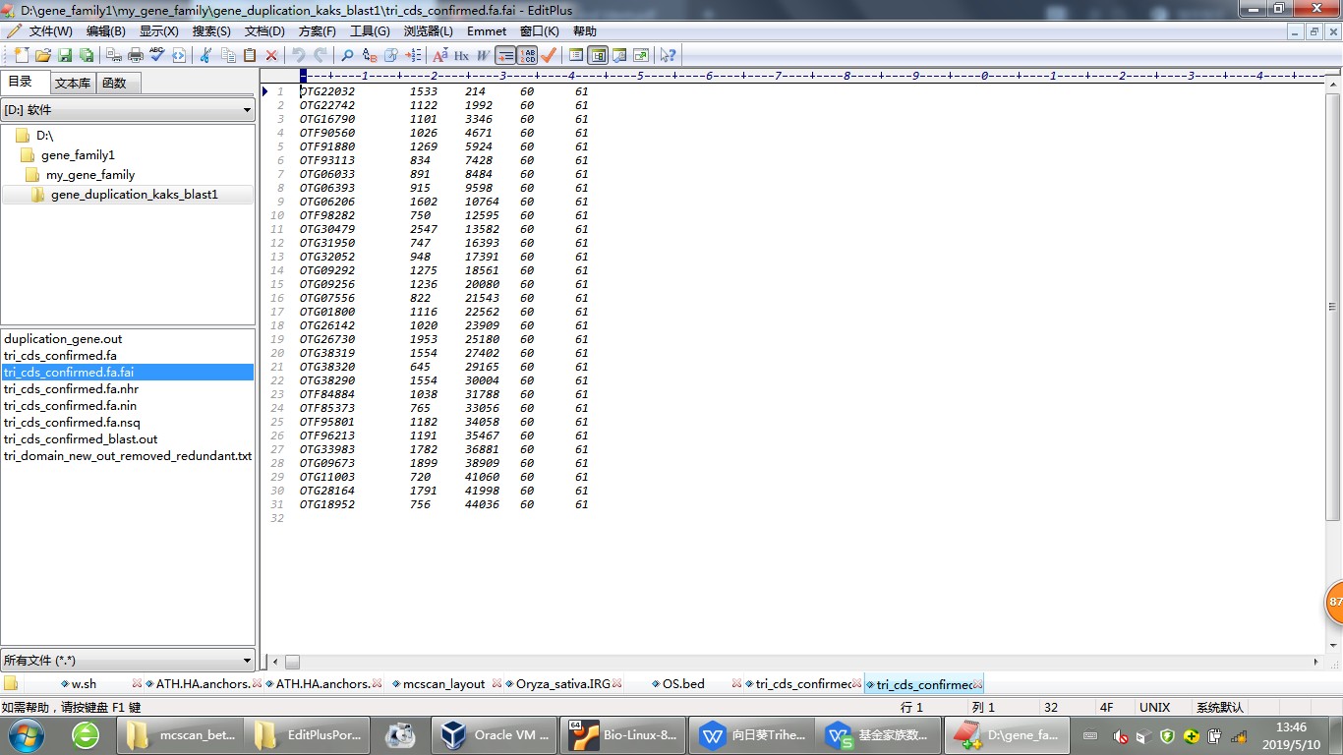The image size is (1343, 755).
Task: Save the current file via toolbar
Action: [x=64, y=55]
